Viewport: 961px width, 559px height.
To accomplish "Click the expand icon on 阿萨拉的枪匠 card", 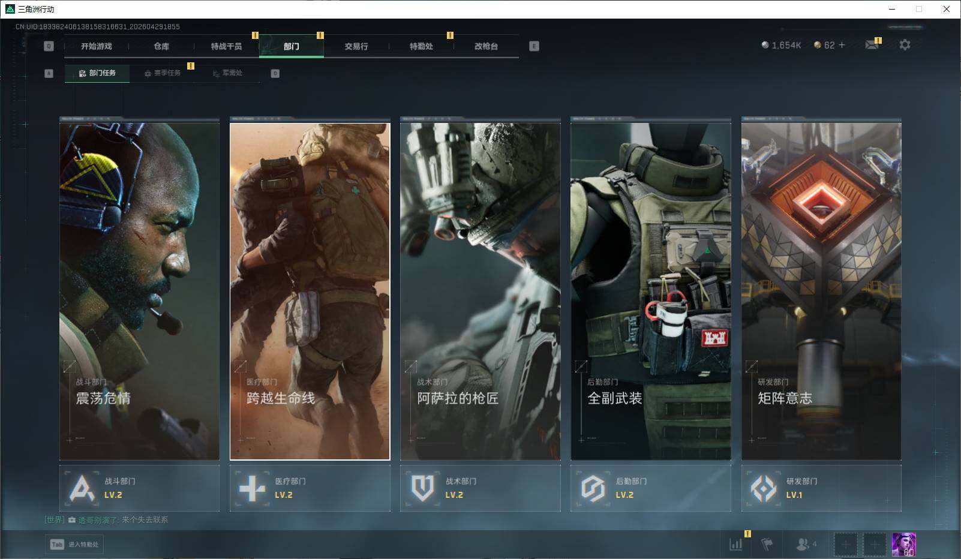I will click(x=410, y=366).
